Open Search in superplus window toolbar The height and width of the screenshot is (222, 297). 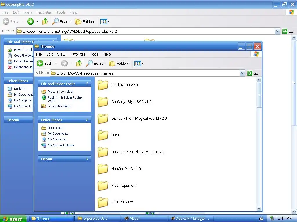62,21
